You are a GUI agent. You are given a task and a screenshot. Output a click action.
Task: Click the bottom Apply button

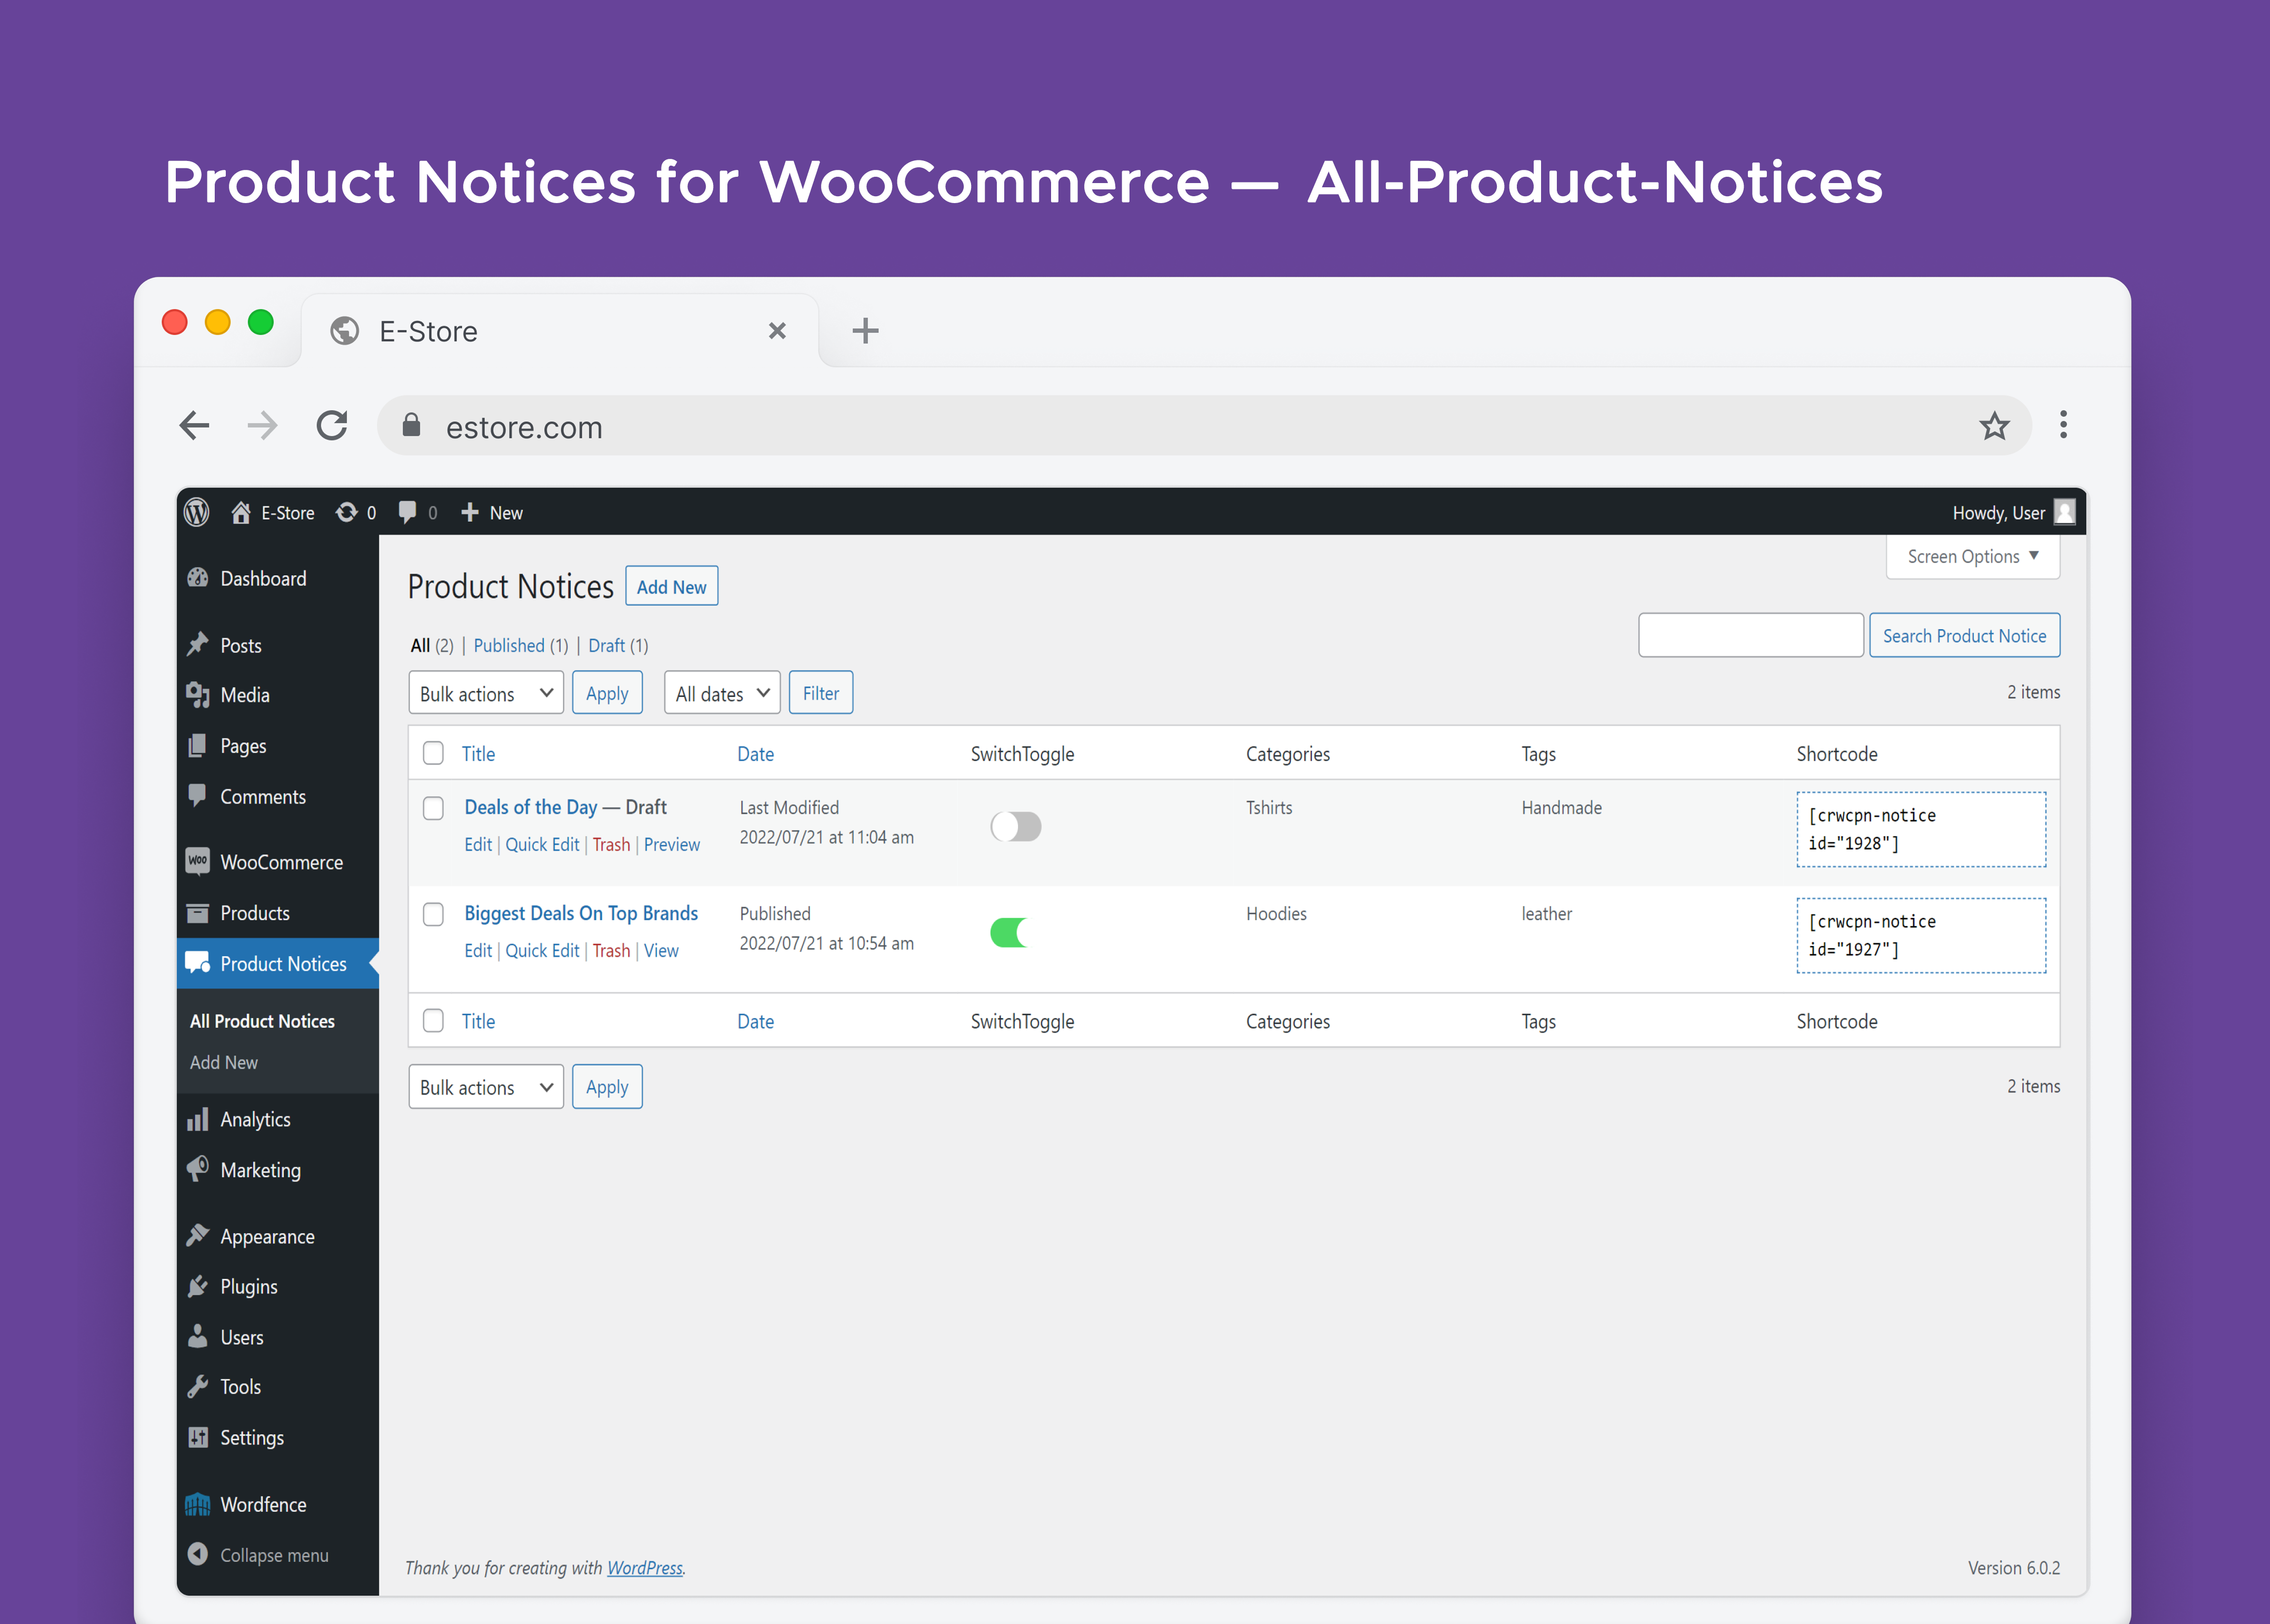tap(607, 1087)
